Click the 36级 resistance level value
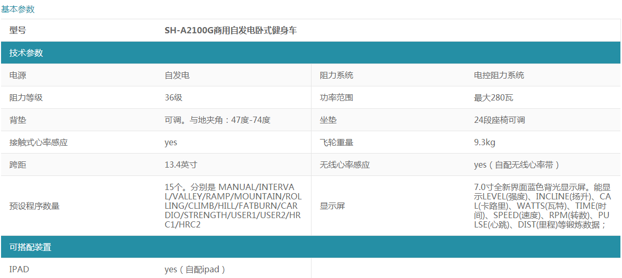This screenshot has width=622, height=278. tap(173, 98)
